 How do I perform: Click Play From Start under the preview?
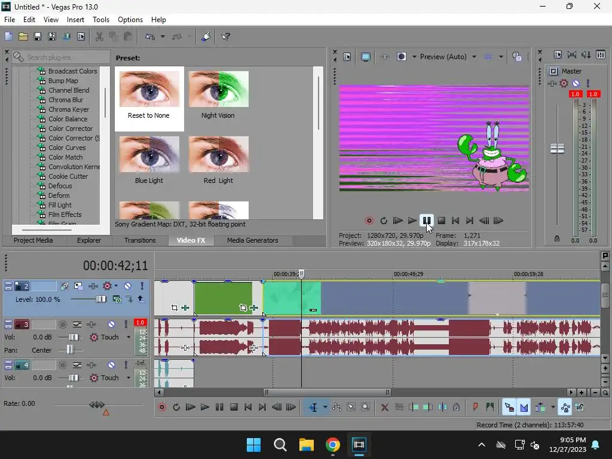click(x=397, y=221)
